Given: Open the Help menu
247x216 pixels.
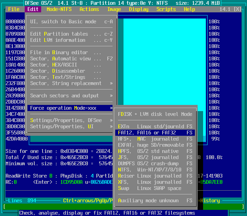Looking at the screenshot, I should point(189,9).
